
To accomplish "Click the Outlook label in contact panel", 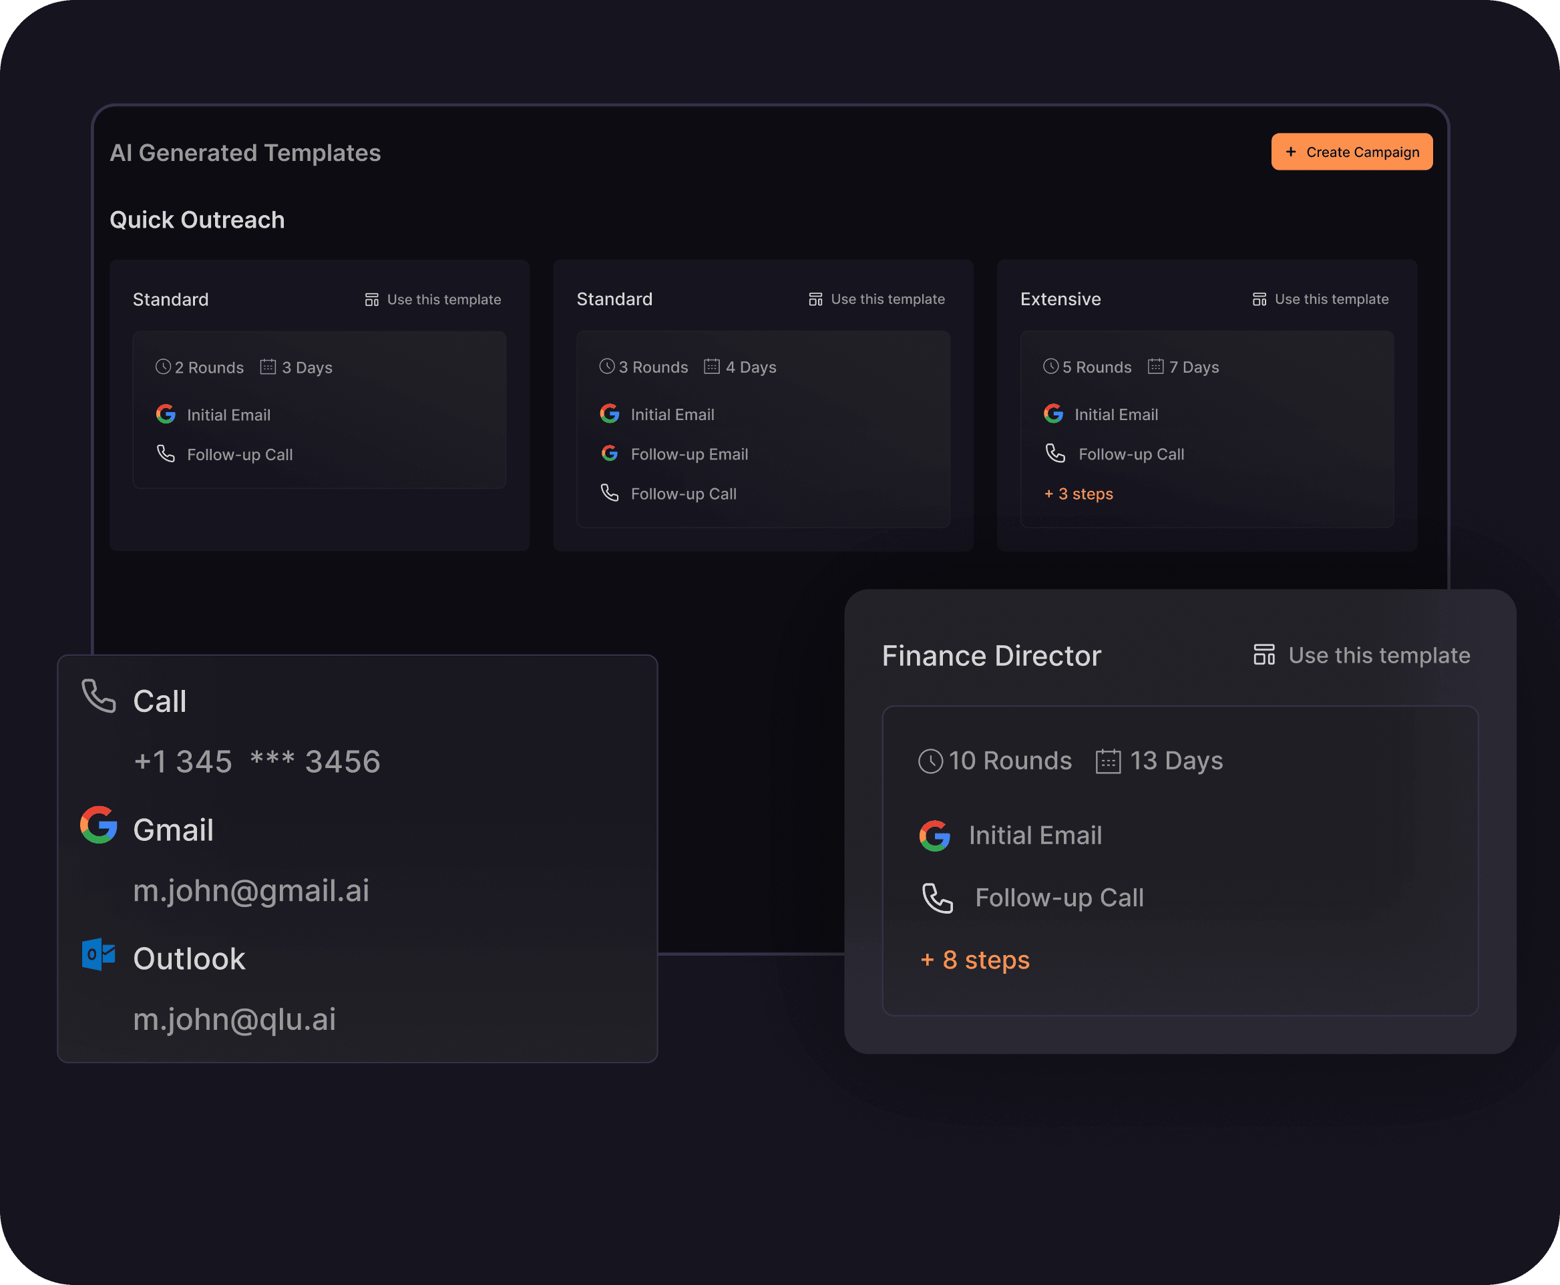I will tap(189, 958).
